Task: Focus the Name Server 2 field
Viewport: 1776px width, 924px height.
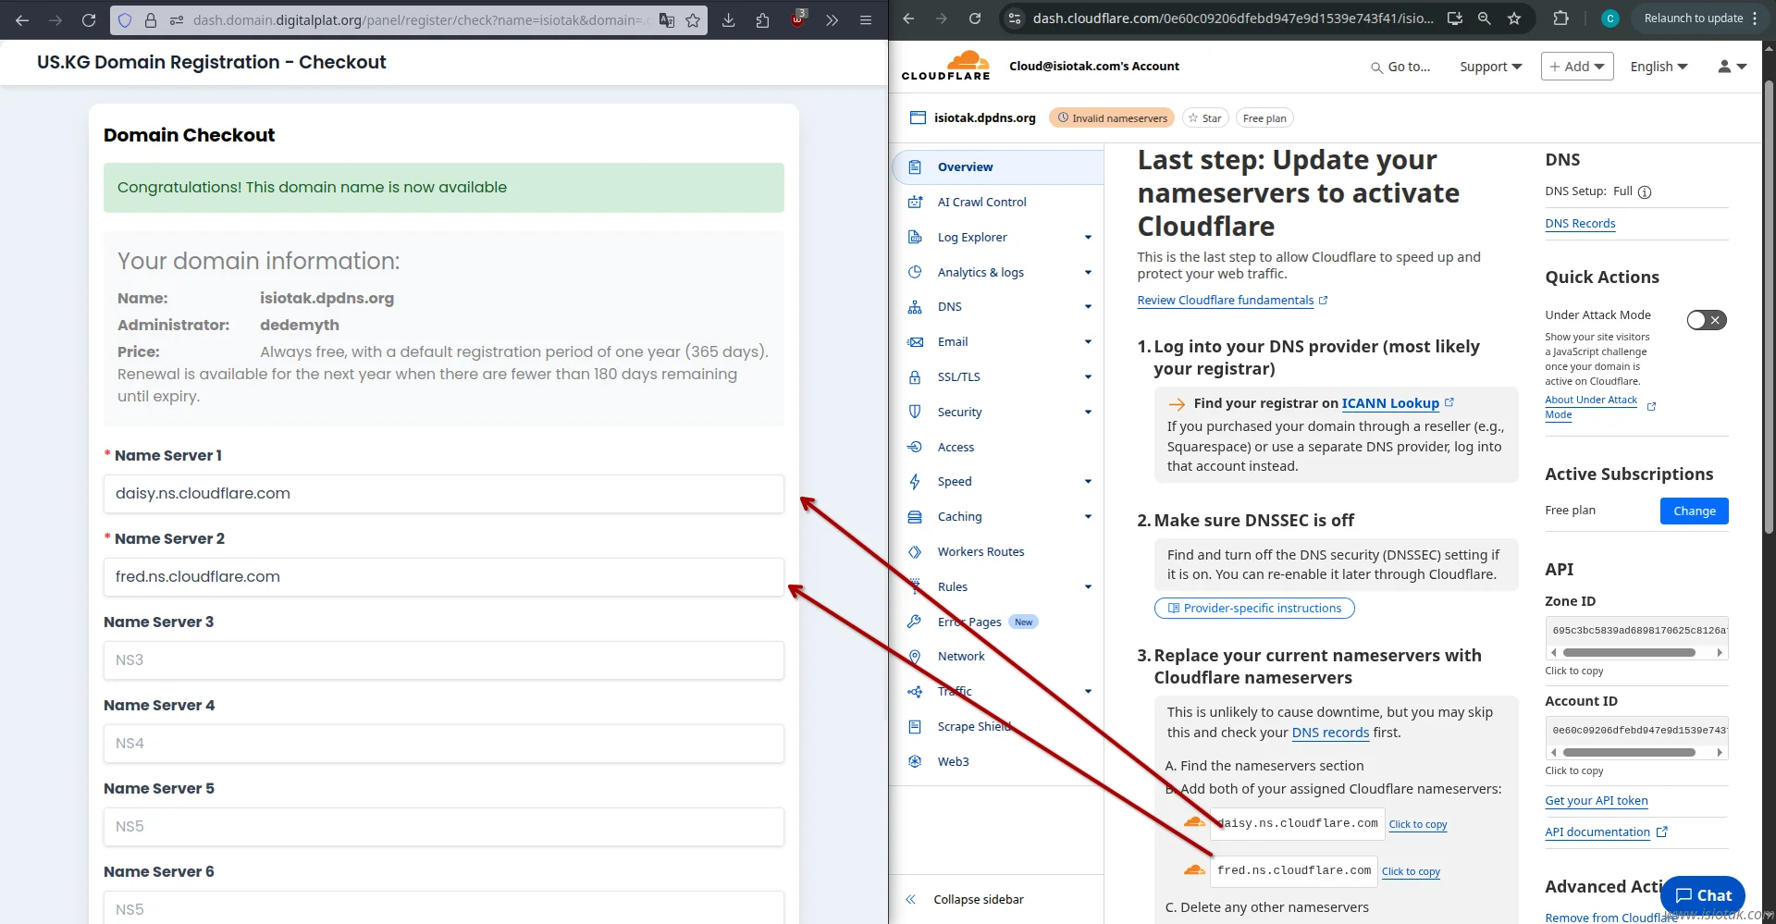Action: pos(444,577)
